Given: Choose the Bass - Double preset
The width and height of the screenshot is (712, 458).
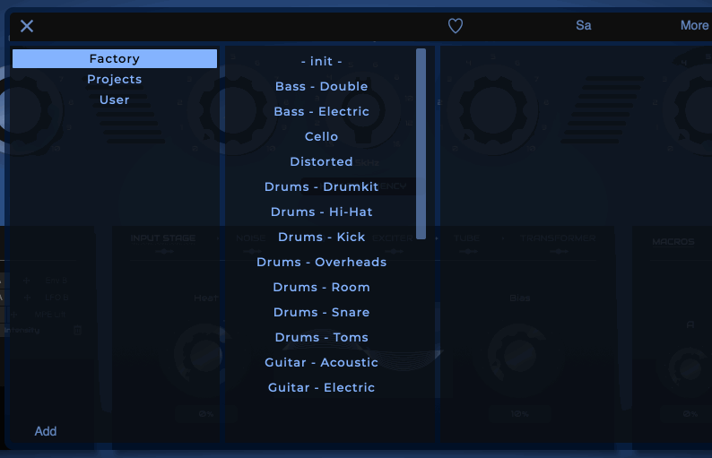Looking at the screenshot, I should pos(321,87).
